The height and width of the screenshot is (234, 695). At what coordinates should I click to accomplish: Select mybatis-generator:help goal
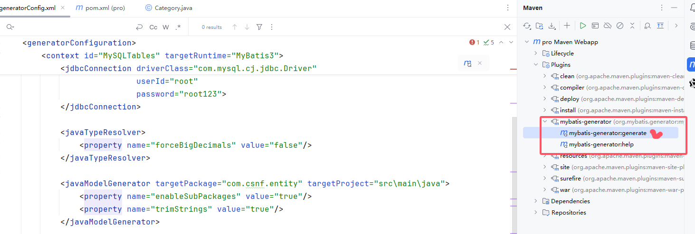pyautogui.click(x=600, y=144)
